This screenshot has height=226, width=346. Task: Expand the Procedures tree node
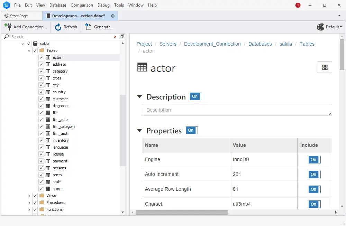(29, 203)
